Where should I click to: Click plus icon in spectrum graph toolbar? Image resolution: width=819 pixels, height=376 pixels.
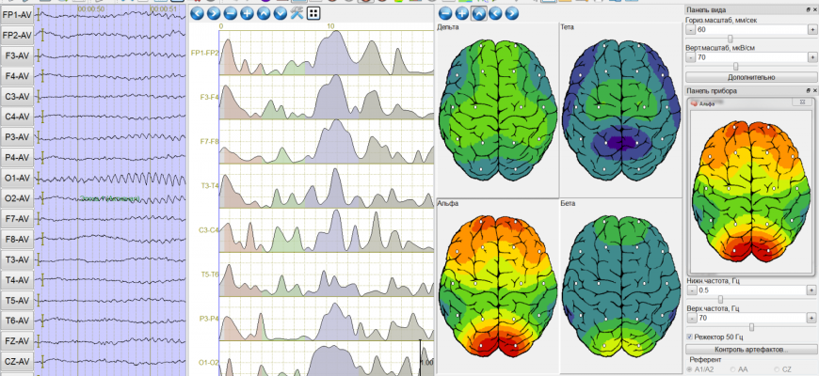(247, 13)
